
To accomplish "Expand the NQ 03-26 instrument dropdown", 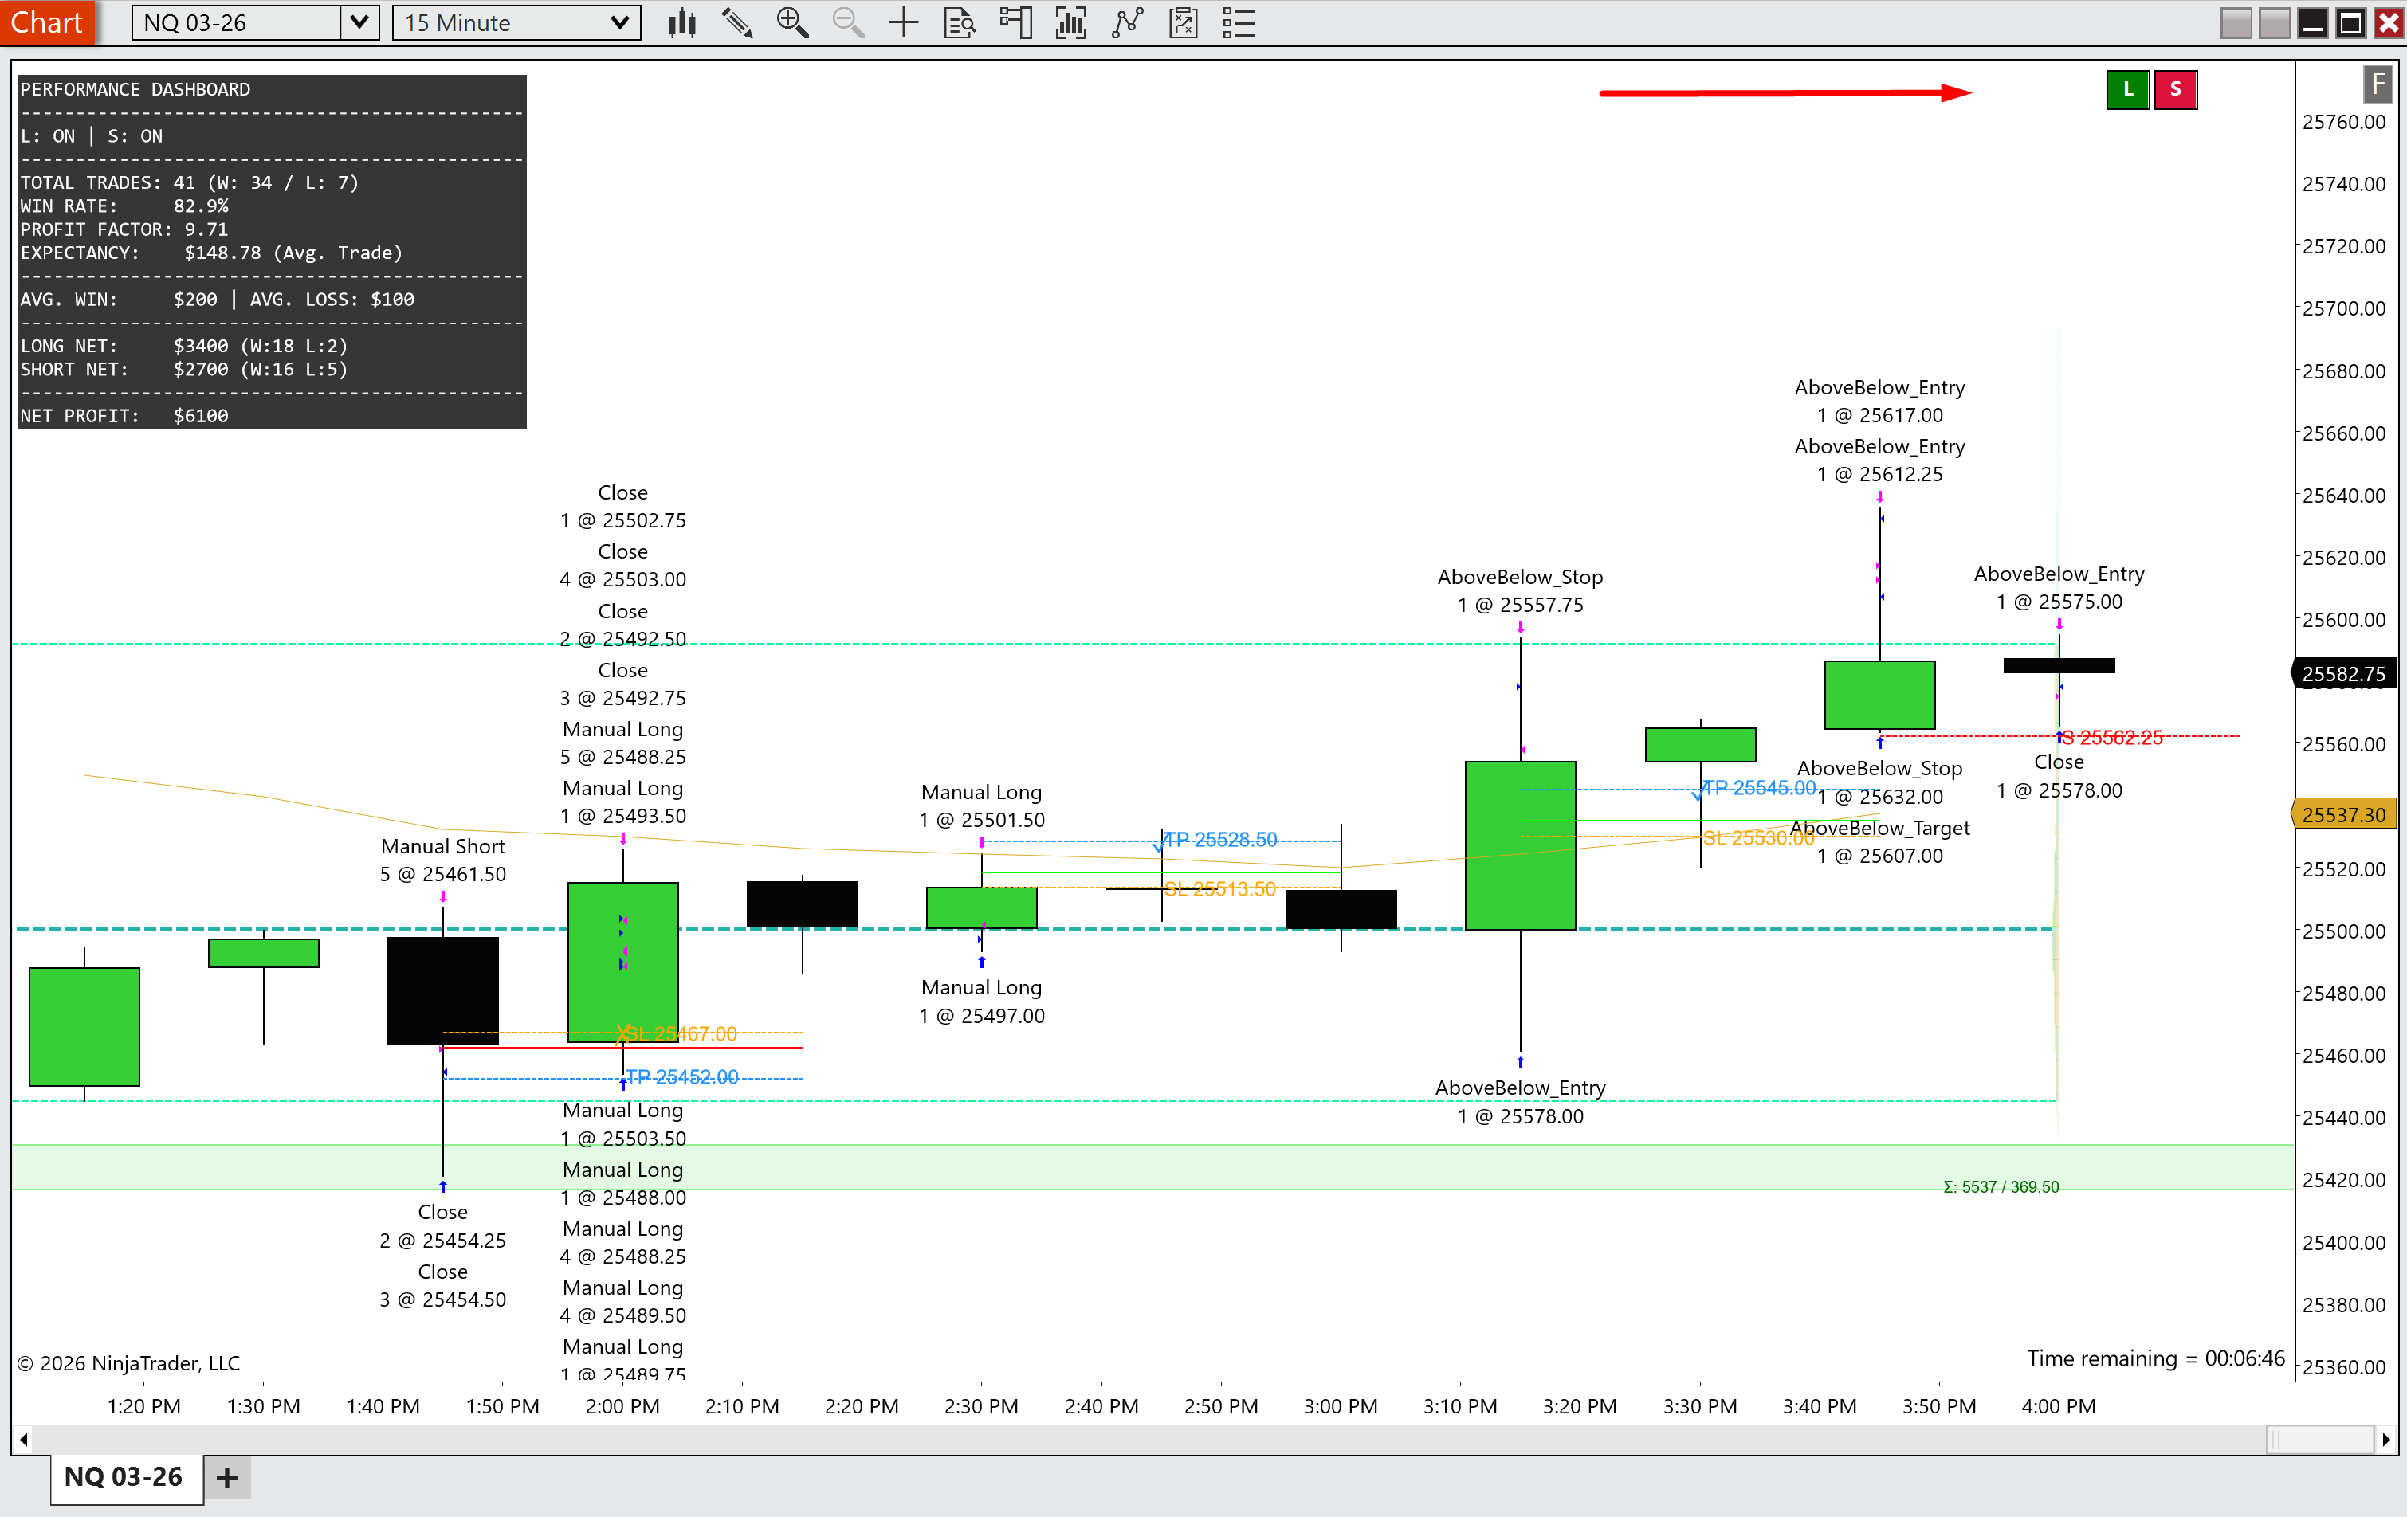I will pyautogui.click(x=359, y=22).
